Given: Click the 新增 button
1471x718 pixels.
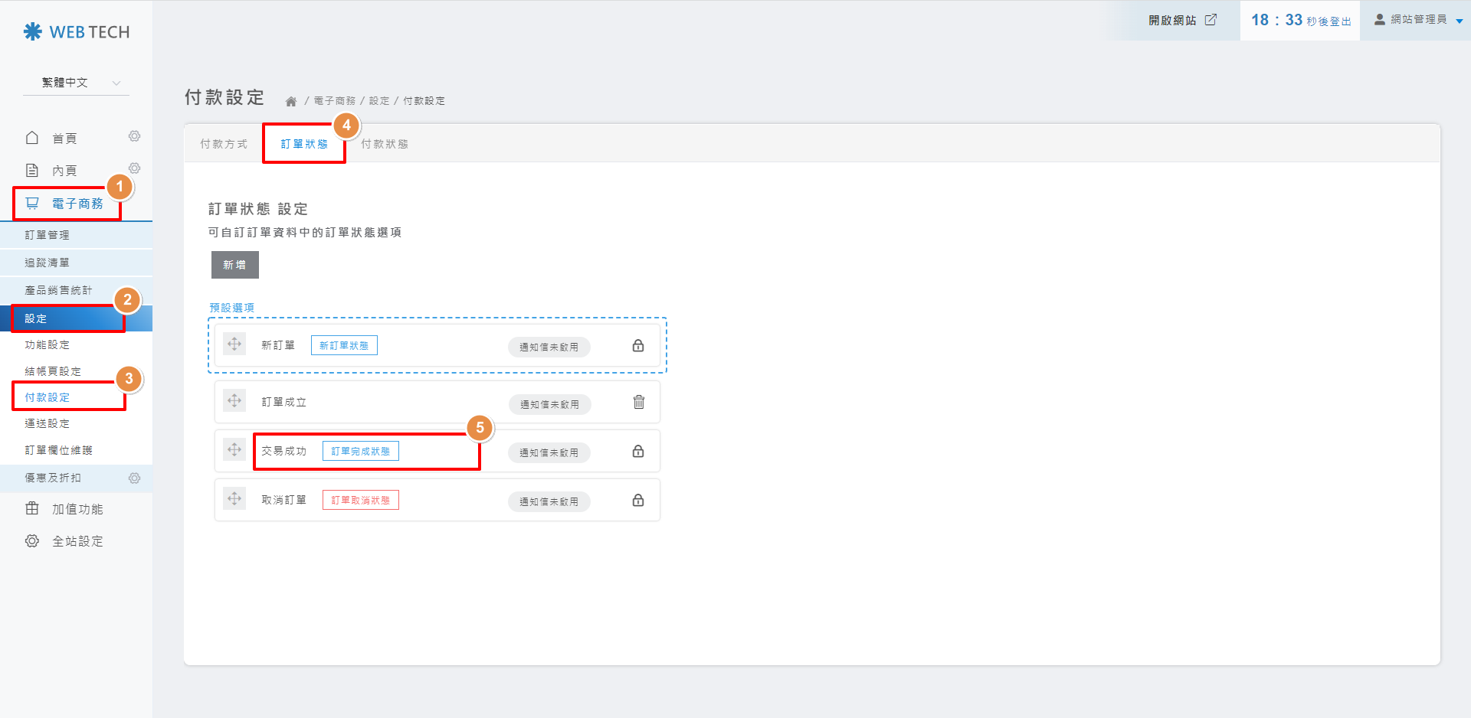Looking at the screenshot, I should point(234,265).
